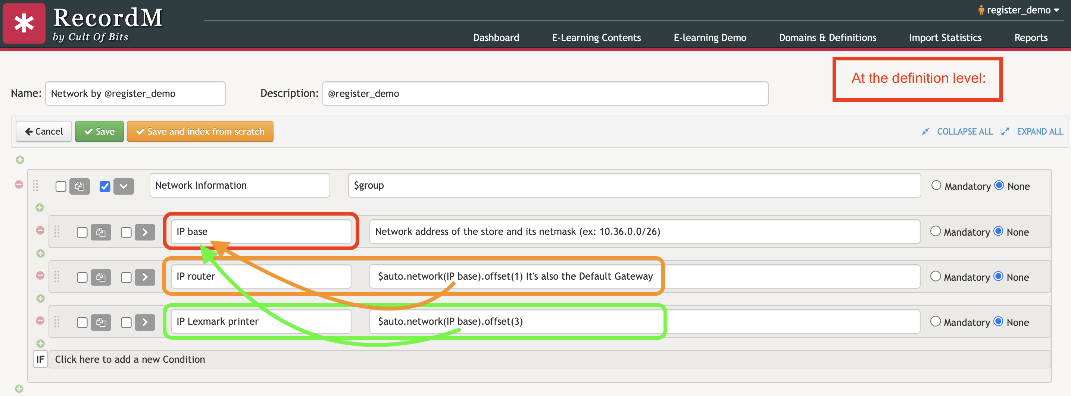
Task: Open Domains & Definitions menu
Action: (x=827, y=38)
